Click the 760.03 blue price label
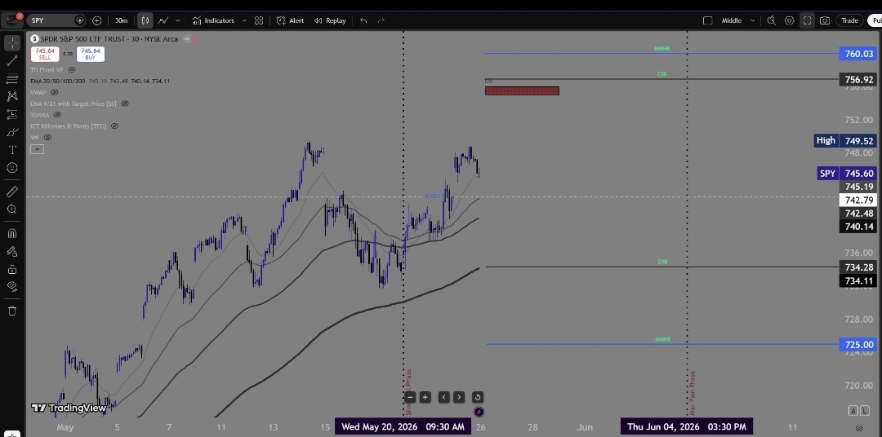The width and height of the screenshot is (882, 437). 858,54
